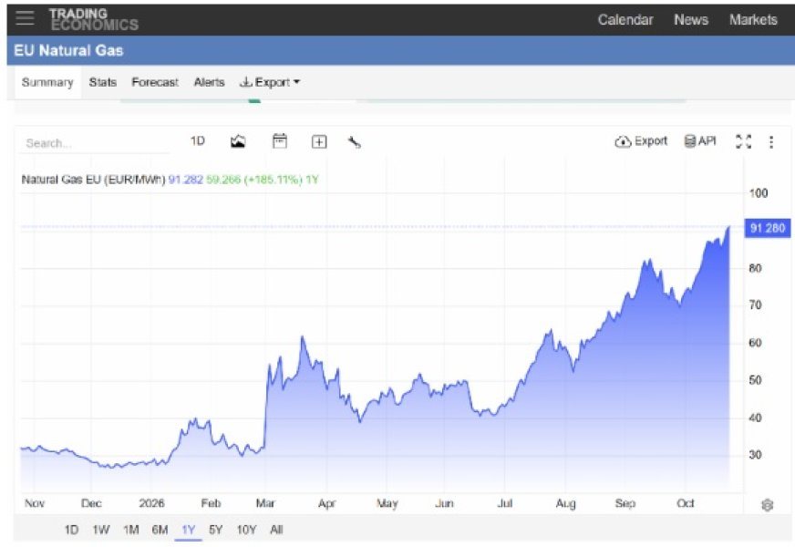The width and height of the screenshot is (795, 547).
Task: Focus the chart Search field
Action: tap(95, 143)
